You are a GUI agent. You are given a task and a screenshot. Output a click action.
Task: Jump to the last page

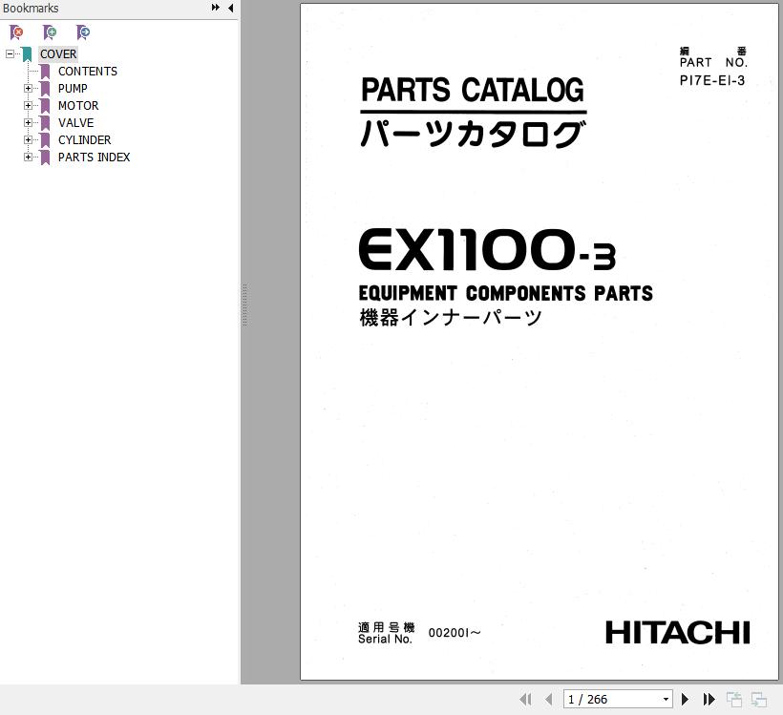pos(709,700)
